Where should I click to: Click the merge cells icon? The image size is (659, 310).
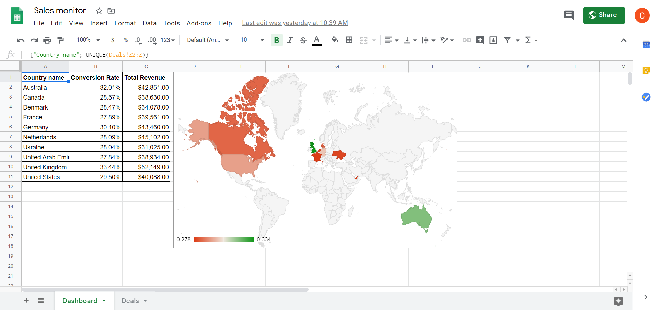click(363, 40)
